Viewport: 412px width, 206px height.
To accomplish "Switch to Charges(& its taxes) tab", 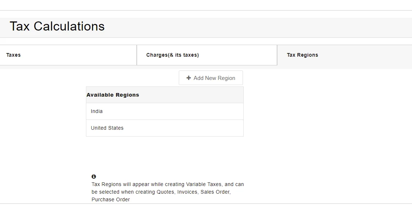I will [207, 55].
